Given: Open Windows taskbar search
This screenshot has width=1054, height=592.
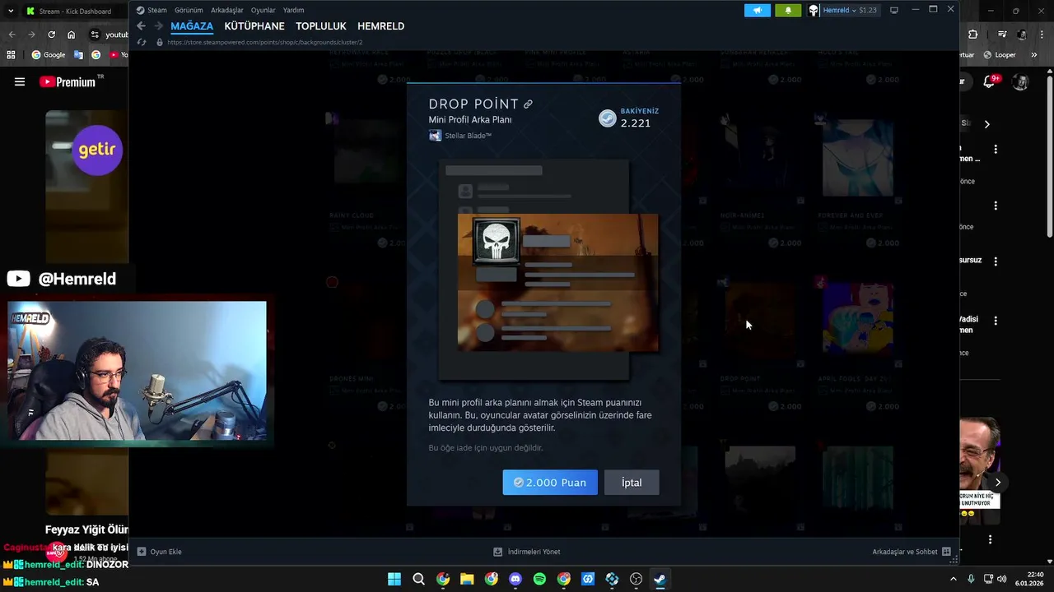Looking at the screenshot, I should pyautogui.click(x=418, y=579).
